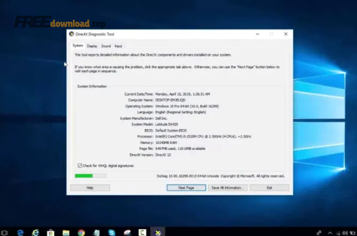Image resolution: width=357 pixels, height=236 pixels.
Task: Click the volume speaker tray icon
Action: 345,233
